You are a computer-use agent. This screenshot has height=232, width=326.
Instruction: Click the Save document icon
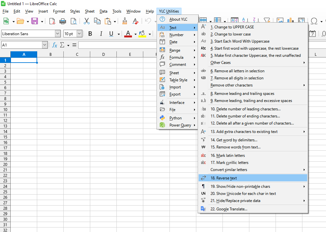coord(34,21)
